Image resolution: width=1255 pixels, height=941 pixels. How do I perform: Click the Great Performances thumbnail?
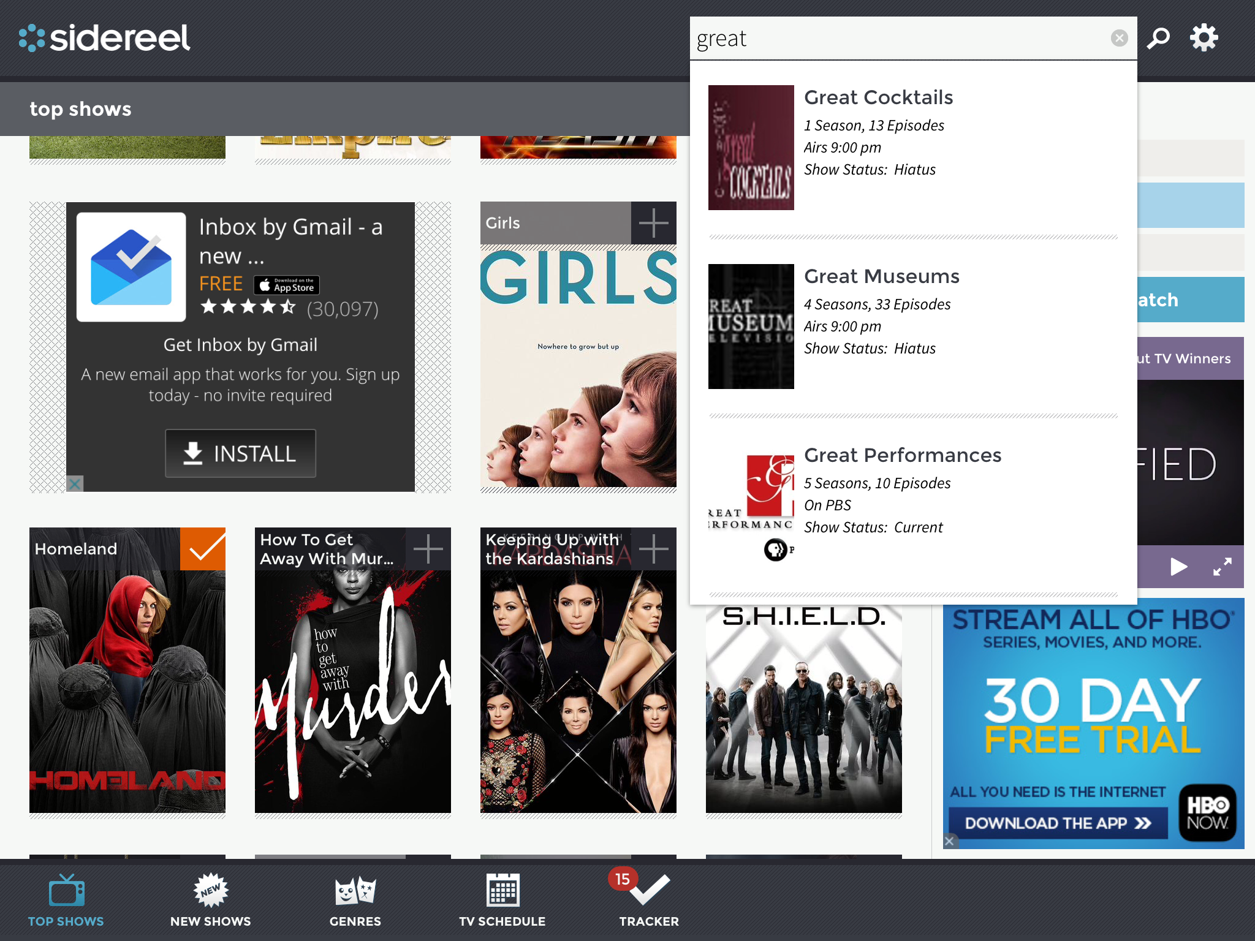pyautogui.click(x=751, y=505)
